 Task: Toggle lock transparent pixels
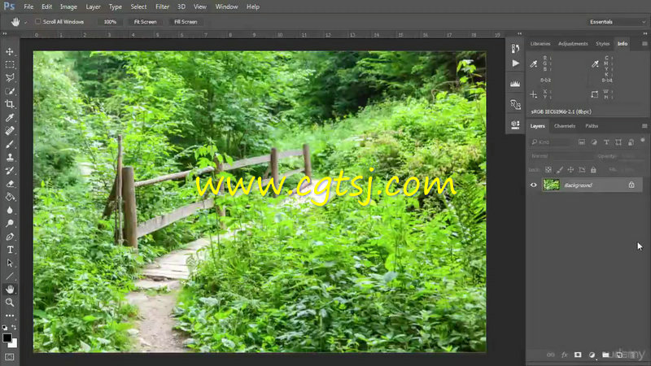point(548,170)
